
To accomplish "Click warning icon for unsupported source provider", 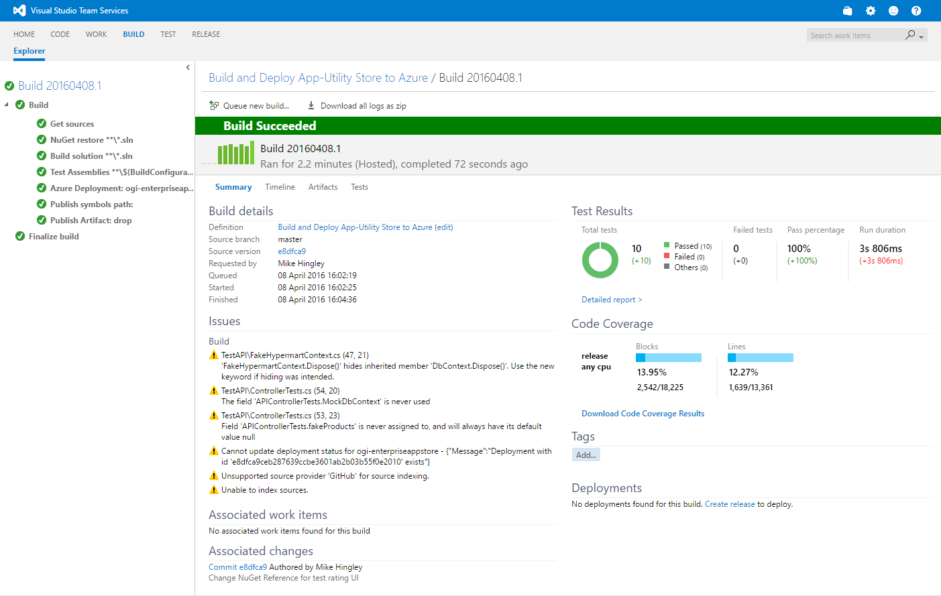I will click(x=214, y=476).
